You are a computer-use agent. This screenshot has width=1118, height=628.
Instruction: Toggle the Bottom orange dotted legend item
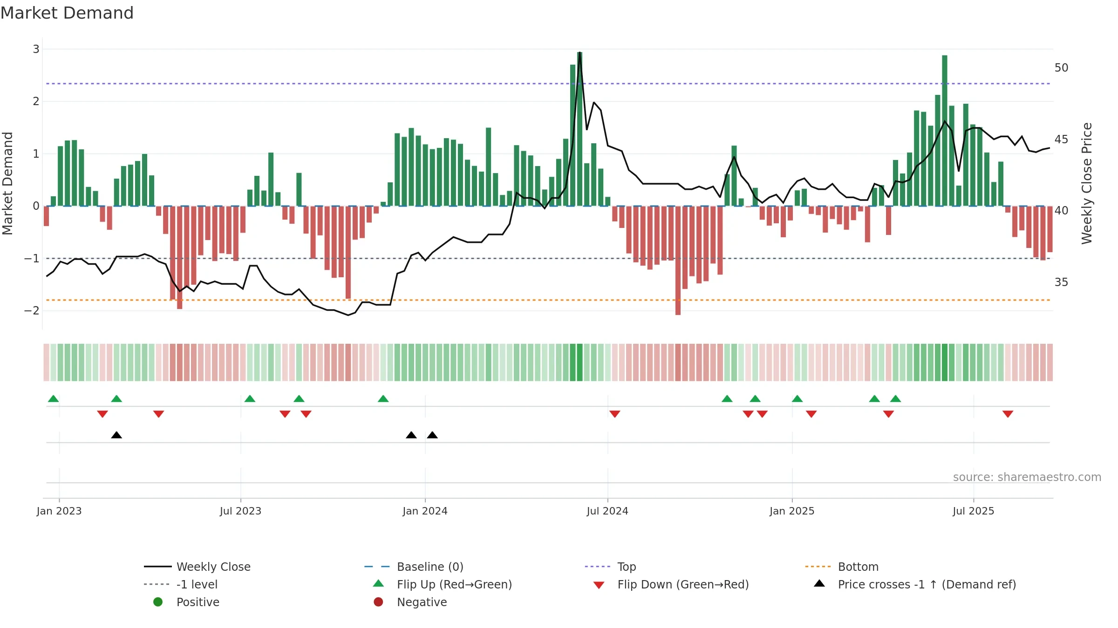(x=842, y=567)
